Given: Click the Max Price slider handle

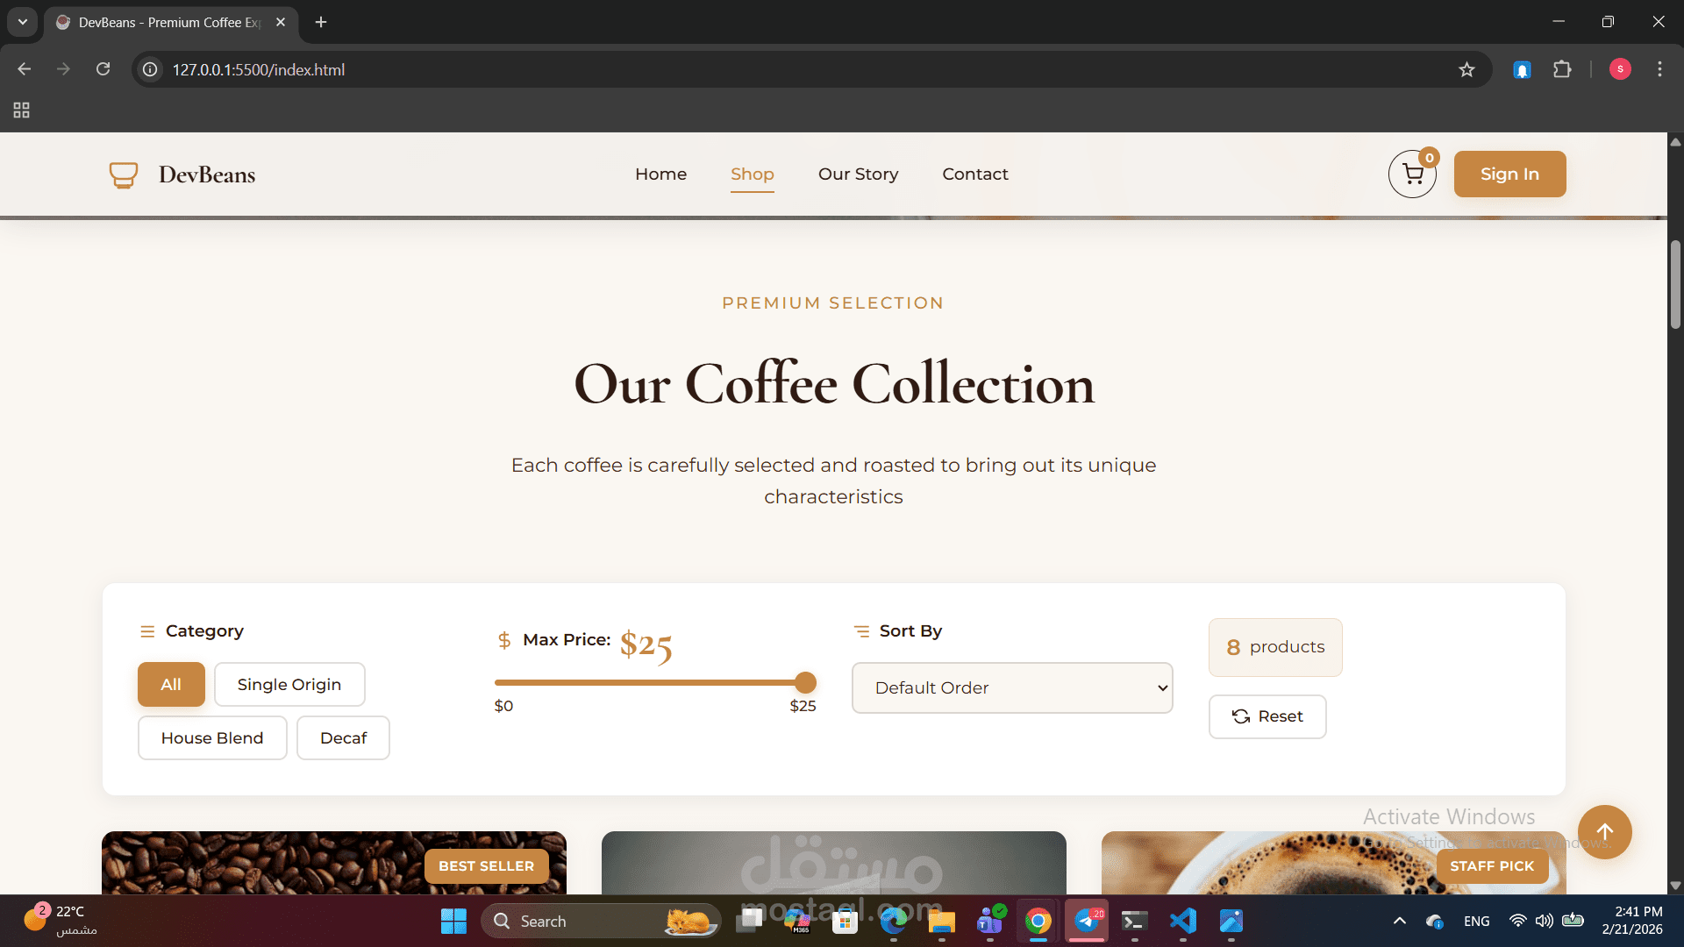Looking at the screenshot, I should [805, 682].
